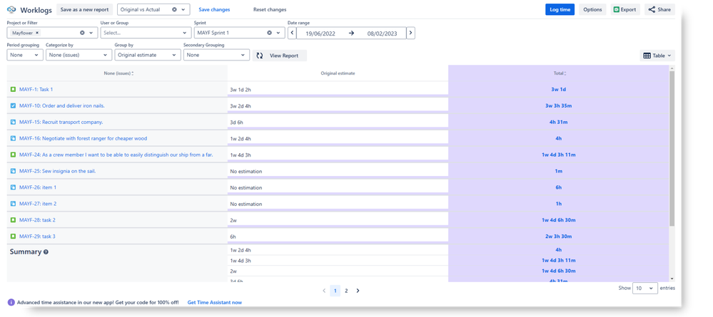Image resolution: width=713 pixels, height=317 pixels.
Task: Open MAYF-10: Order and deliver iron nails
Action: [62, 106]
